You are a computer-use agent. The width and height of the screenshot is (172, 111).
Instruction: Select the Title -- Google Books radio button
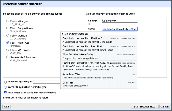8,28
